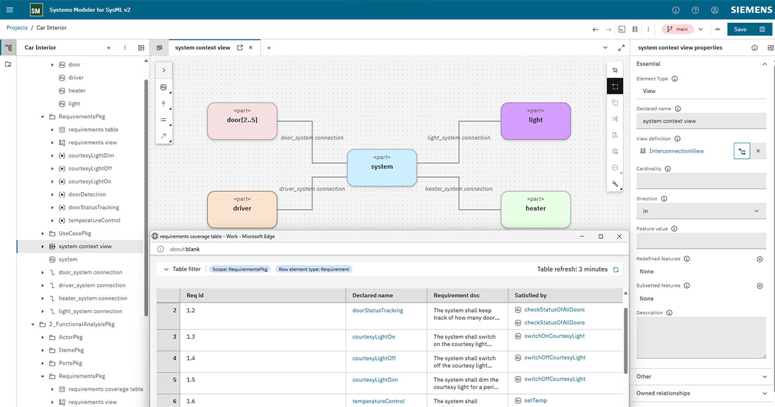Select doorDetection requirement in tree
Image resolution: width=775 pixels, height=407 pixels.
pos(87,194)
